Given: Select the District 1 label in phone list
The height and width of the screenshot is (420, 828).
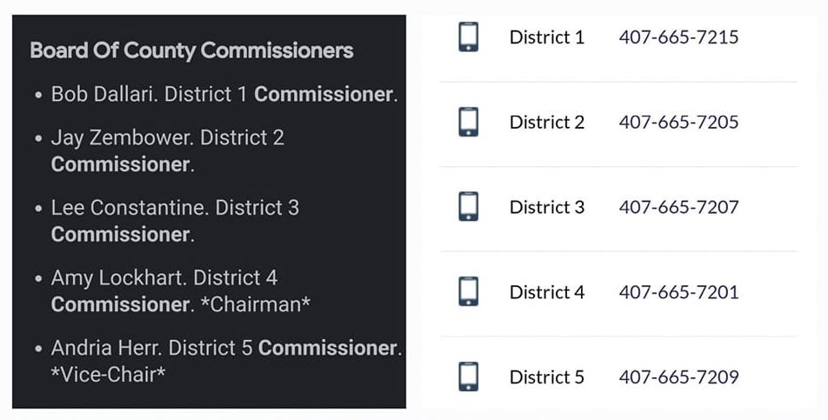Looking at the screenshot, I should point(547,37).
